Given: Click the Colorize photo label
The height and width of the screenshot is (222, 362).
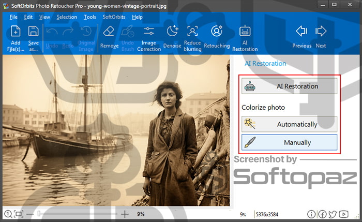Looking at the screenshot, I should point(263,108).
